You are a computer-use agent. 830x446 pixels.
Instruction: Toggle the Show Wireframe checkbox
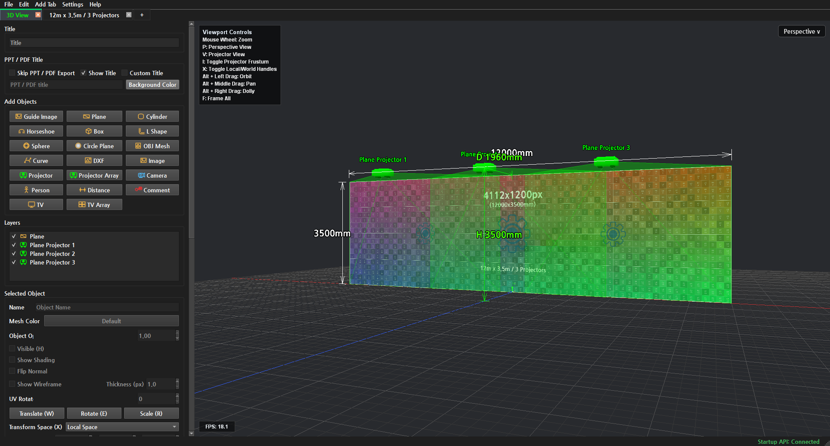tap(12, 384)
